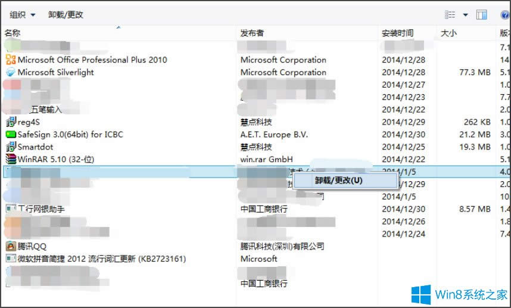Click Microsoft publisher of 微软拼音简捷 row
Viewport: 511px width, 308px height.
(x=258, y=259)
